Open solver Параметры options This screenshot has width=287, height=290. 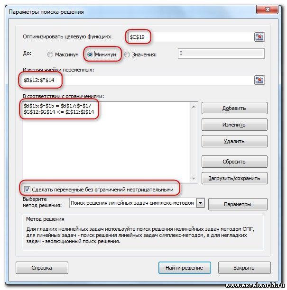click(x=238, y=204)
